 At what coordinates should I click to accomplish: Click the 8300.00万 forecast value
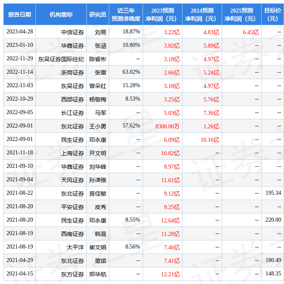pos(167,126)
